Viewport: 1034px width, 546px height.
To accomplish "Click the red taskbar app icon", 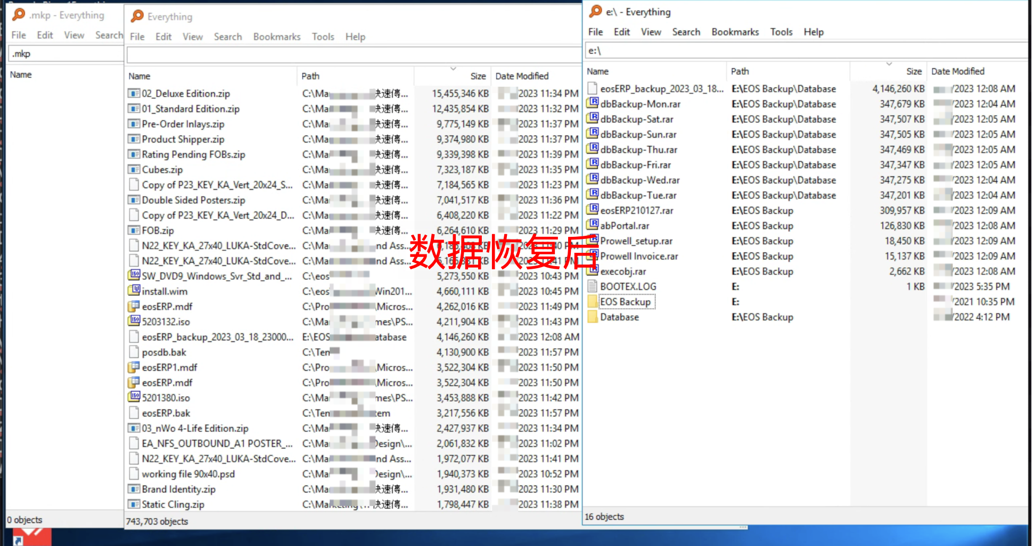I will coord(32,536).
